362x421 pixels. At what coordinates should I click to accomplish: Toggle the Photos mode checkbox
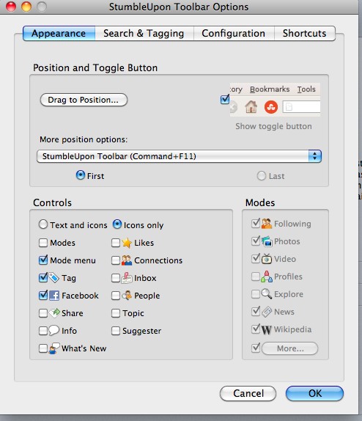coord(256,241)
